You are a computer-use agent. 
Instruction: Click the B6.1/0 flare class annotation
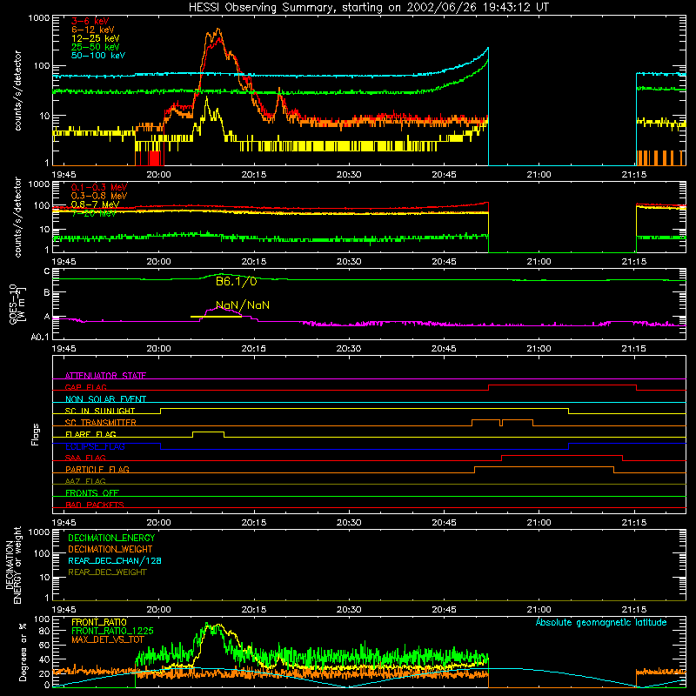(236, 281)
